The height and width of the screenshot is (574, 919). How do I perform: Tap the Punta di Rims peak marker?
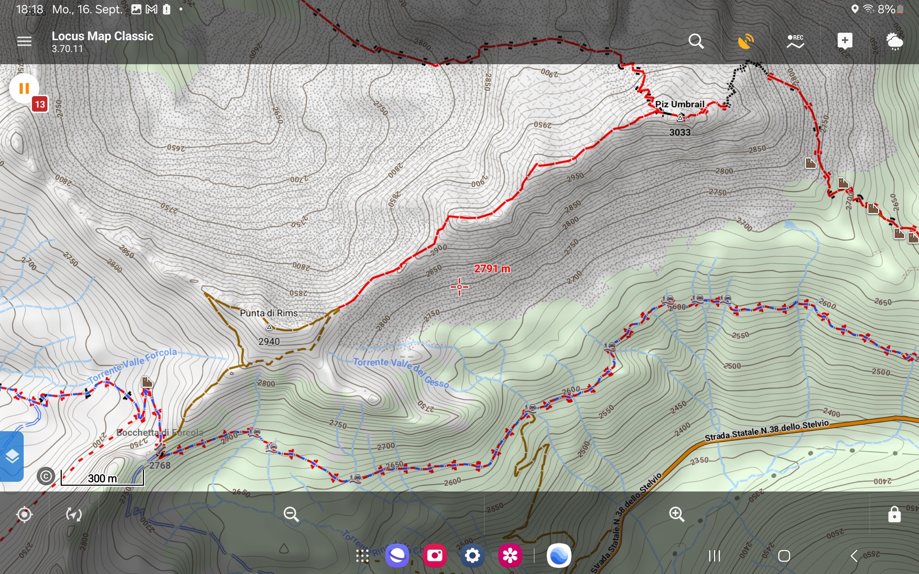pos(269,327)
